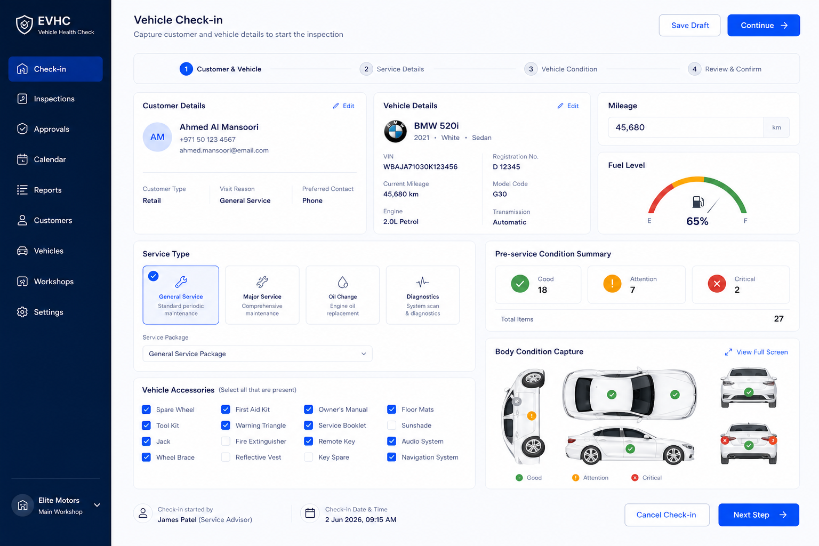The image size is (819, 546).
Task: Expand the Elite Motors workshop switcher
Action: [x=97, y=505]
